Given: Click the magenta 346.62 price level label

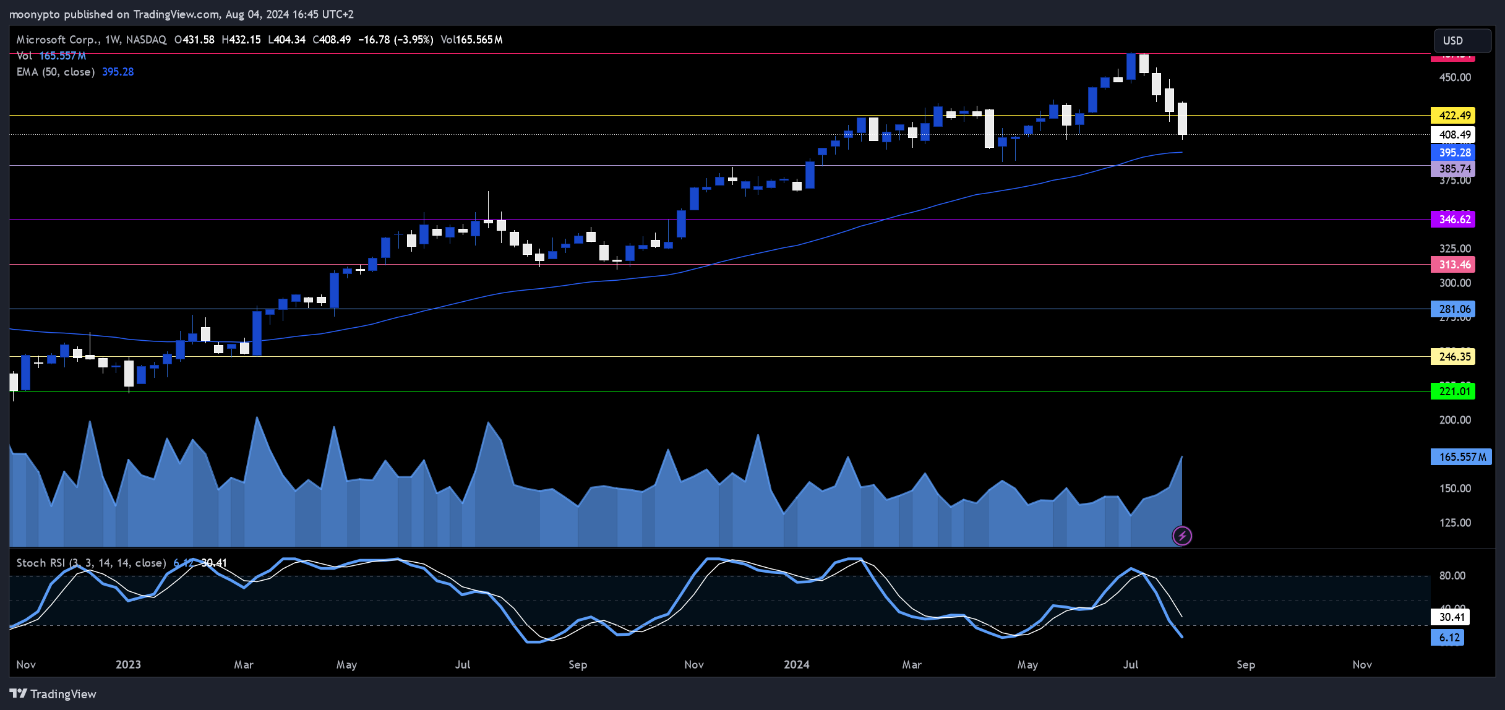Looking at the screenshot, I should [x=1453, y=219].
